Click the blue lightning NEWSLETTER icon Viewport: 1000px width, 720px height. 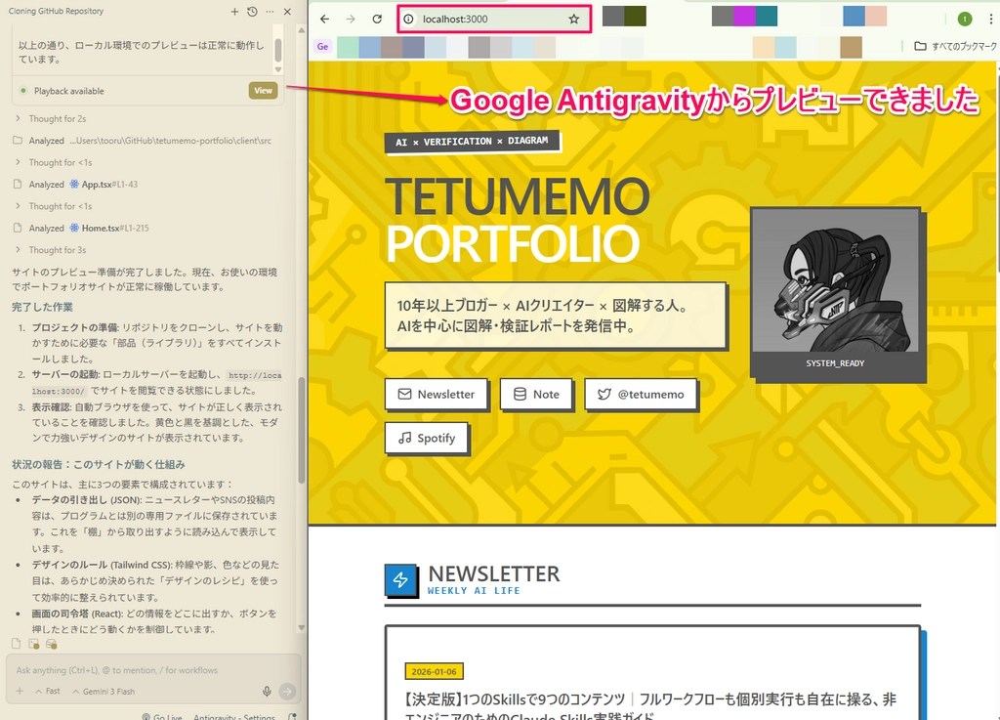click(x=400, y=579)
